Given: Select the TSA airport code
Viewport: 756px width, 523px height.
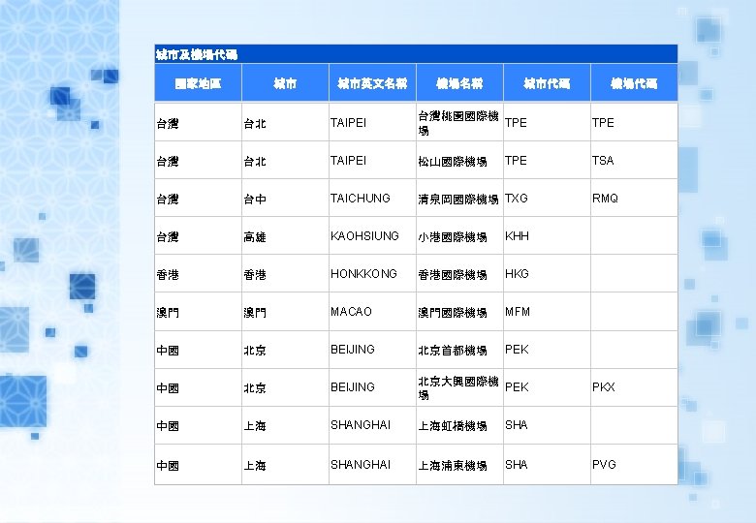Looking at the screenshot, I should (603, 161).
